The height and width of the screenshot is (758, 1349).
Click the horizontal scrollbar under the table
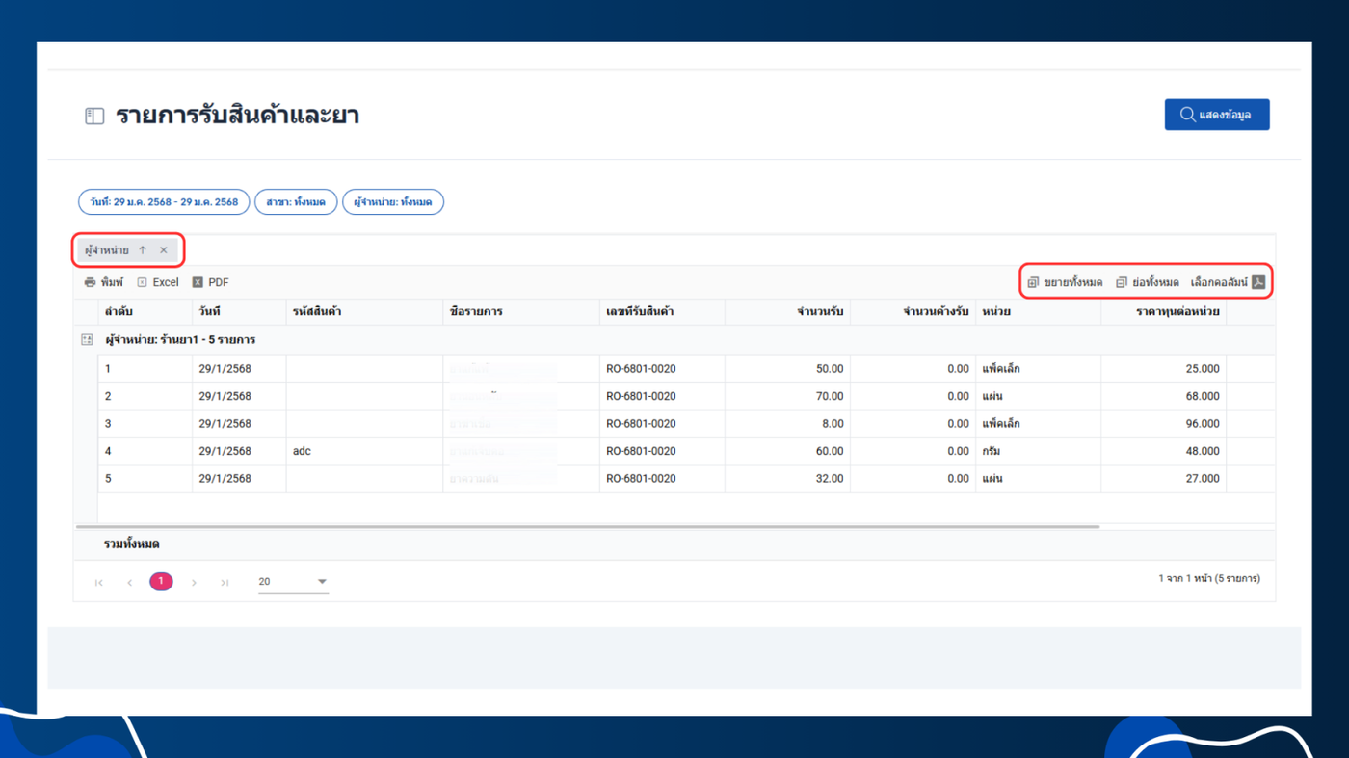[588, 527]
